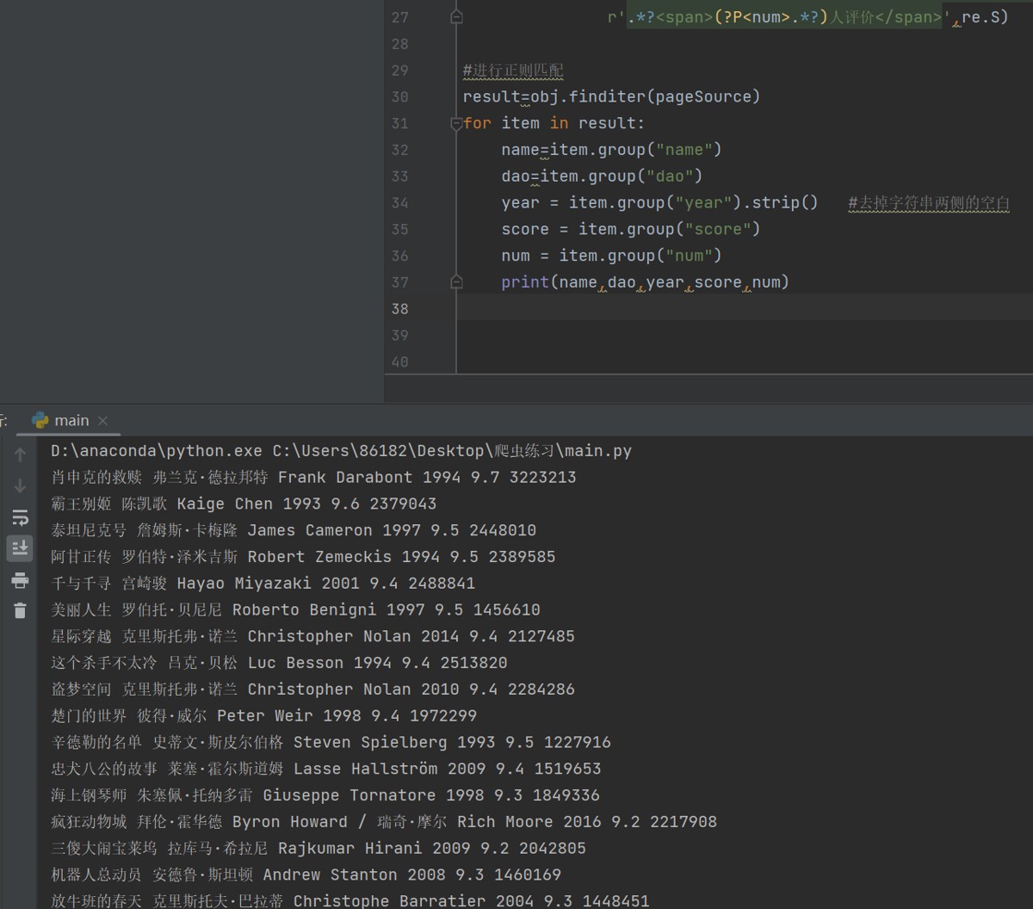Click the up-arrow icon in the Run console toolbar
Viewport: 1033px width, 909px height.
[20, 454]
